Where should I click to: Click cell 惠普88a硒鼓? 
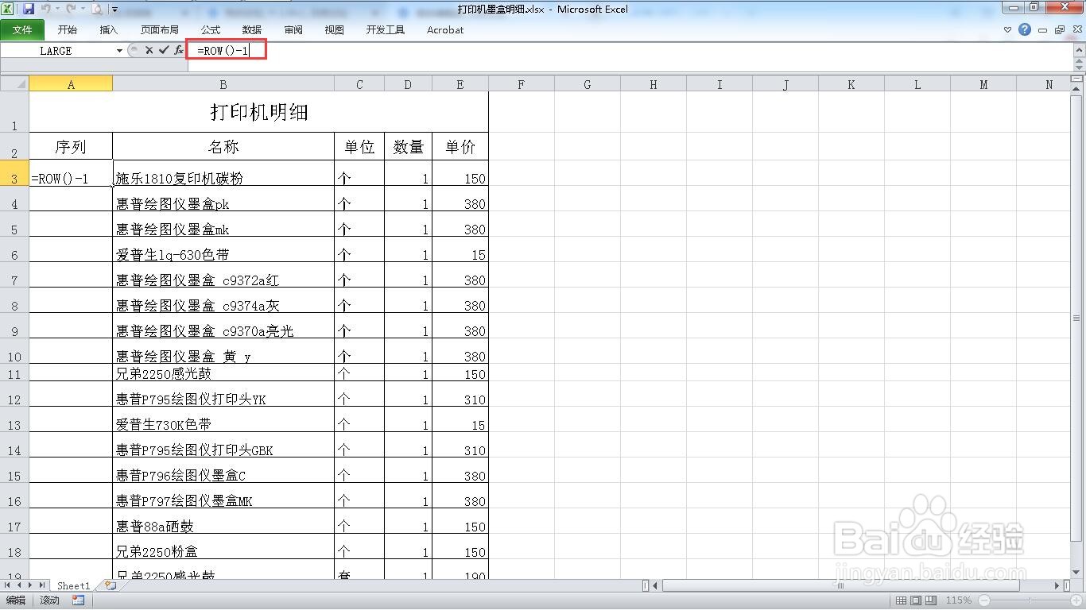(x=223, y=521)
